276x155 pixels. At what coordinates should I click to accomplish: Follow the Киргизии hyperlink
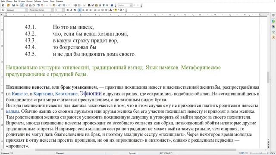pos(43,94)
